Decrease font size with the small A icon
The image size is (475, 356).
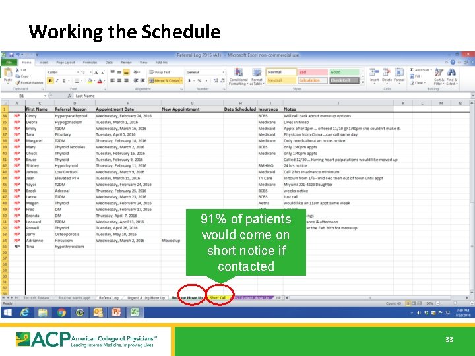[103, 73]
